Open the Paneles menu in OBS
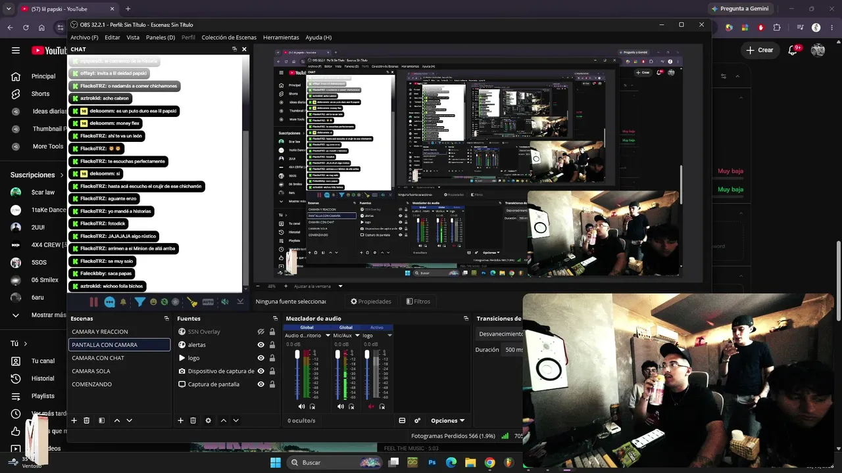Viewport: 842px width, 473px height. click(x=161, y=37)
